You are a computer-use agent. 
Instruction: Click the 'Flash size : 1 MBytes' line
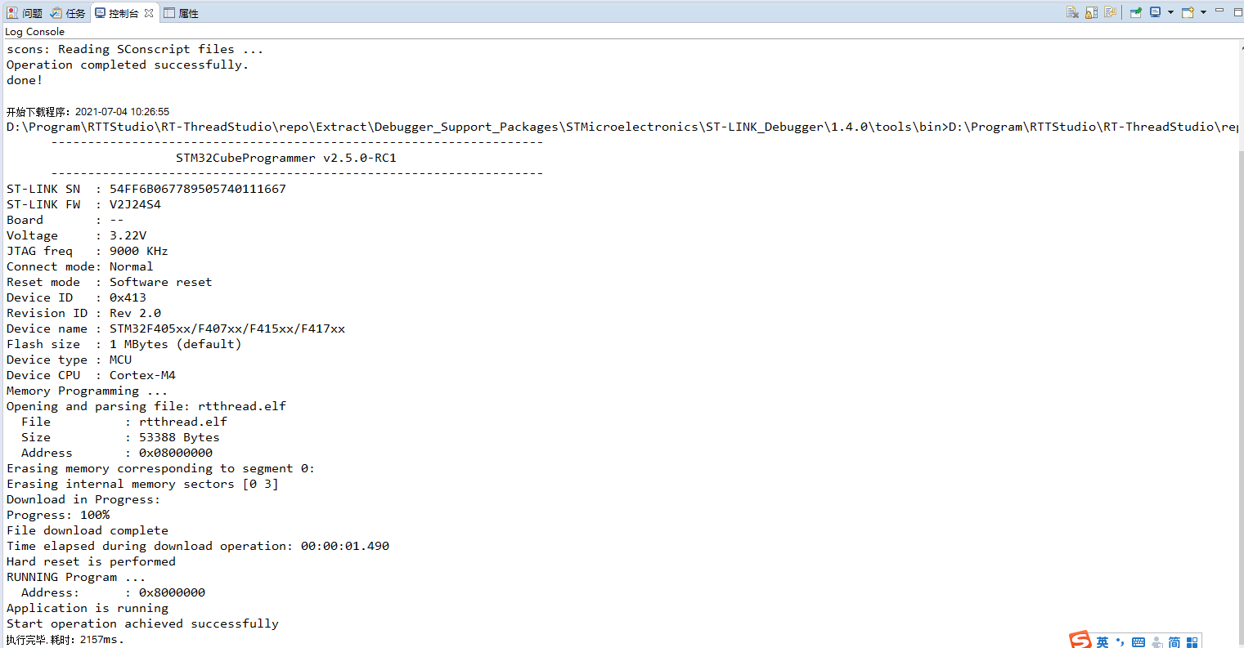pyautogui.click(x=124, y=344)
